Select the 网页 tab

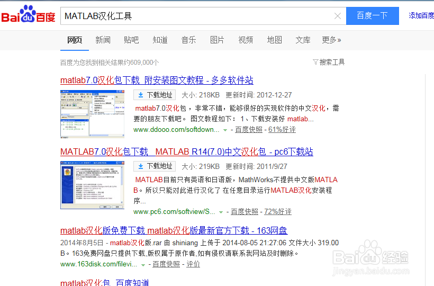75,40
